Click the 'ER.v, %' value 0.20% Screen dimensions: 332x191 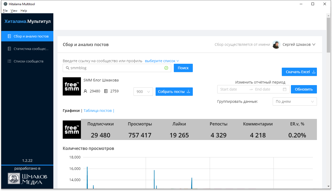click(297, 135)
